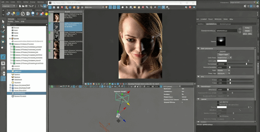Activate the Paint Selection brush tool
Viewport: 260px width, 132px height.
(3, 32)
